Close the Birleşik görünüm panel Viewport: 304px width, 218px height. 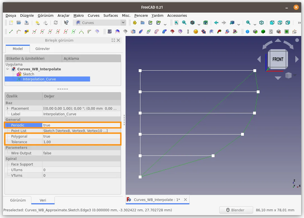(118, 40)
